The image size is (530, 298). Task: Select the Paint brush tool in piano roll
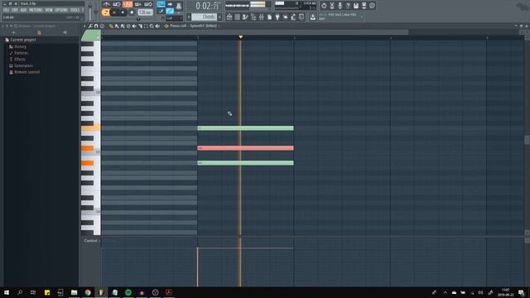[117, 26]
